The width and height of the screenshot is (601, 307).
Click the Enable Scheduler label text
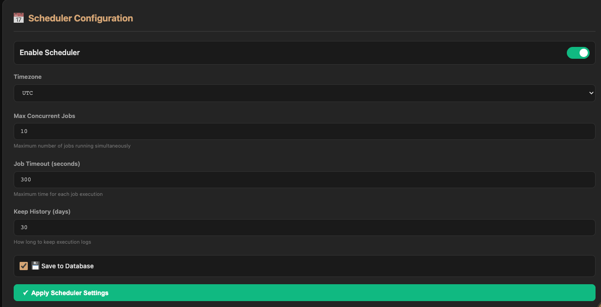click(50, 52)
